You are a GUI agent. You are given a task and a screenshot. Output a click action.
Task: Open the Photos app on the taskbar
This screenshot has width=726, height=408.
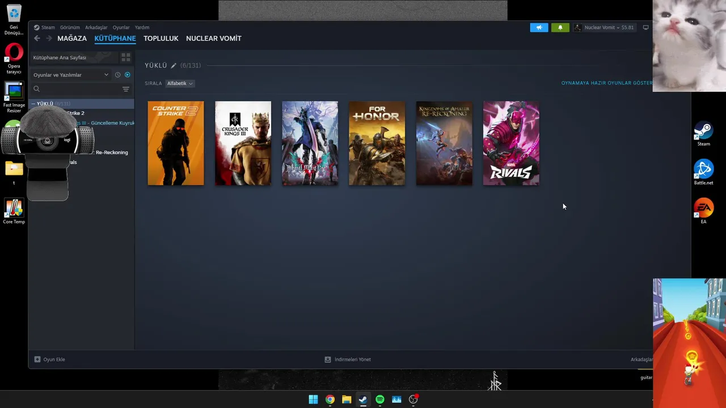tap(396, 399)
